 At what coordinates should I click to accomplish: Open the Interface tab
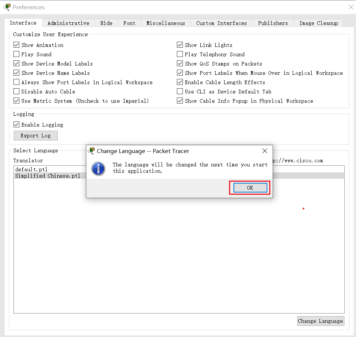tap(23, 23)
